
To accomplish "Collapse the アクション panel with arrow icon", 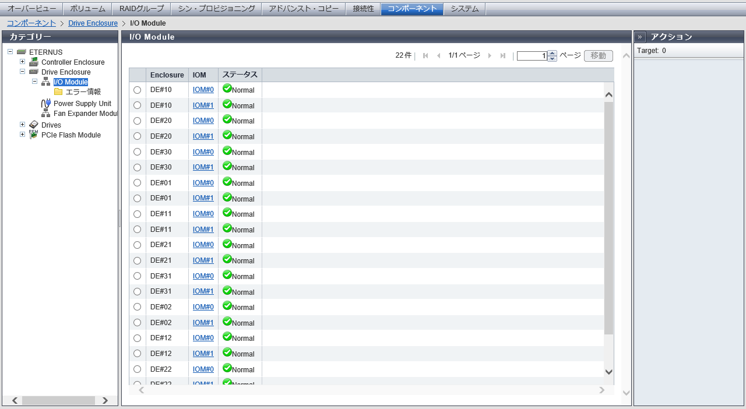I will pos(640,37).
